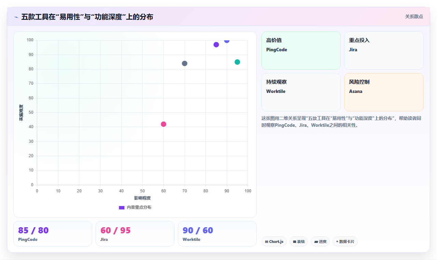Click the purple legend color box
Viewport: 437px width, 260px height.
[x=122, y=207]
